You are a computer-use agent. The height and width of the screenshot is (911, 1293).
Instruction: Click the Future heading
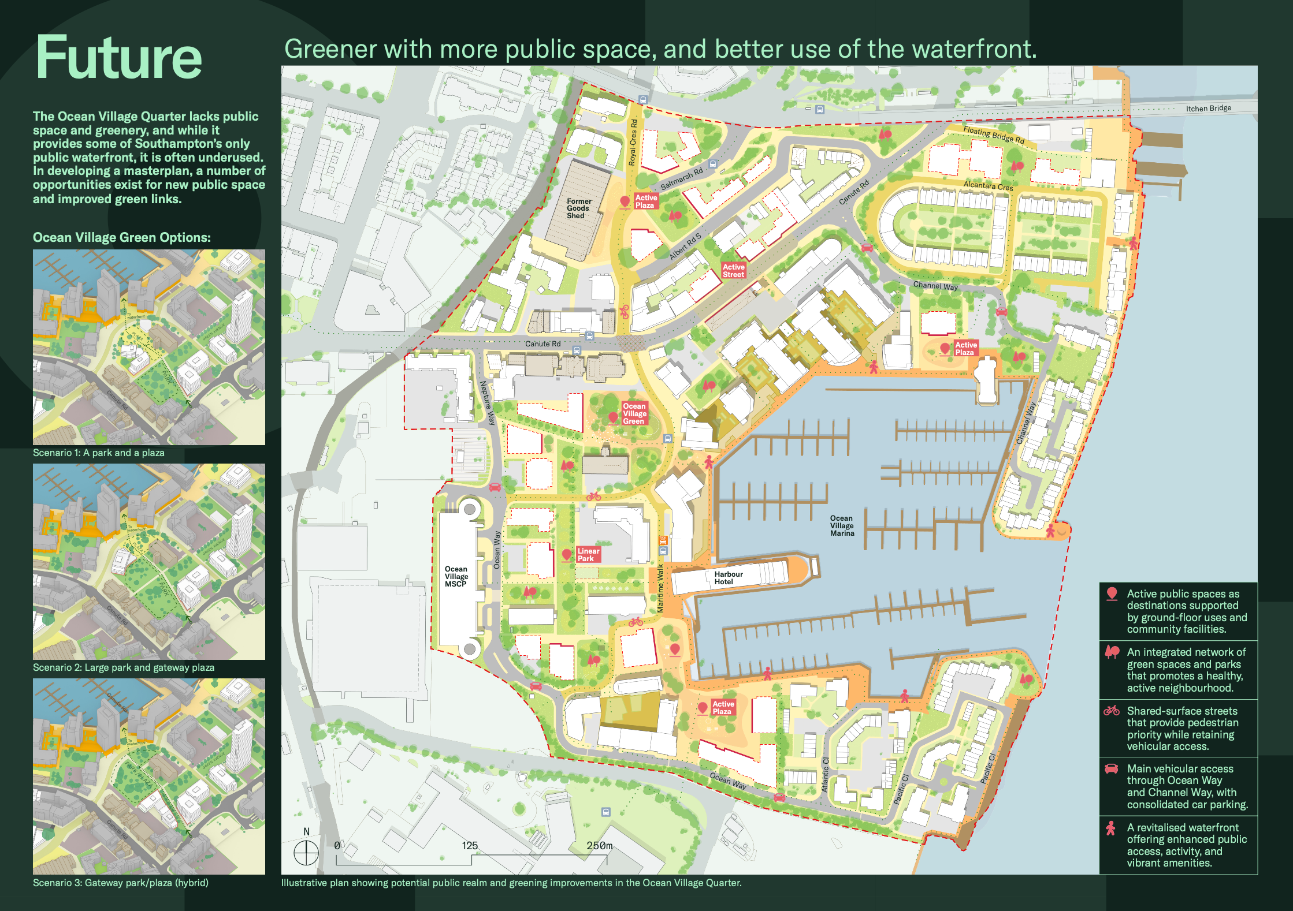point(118,57)
